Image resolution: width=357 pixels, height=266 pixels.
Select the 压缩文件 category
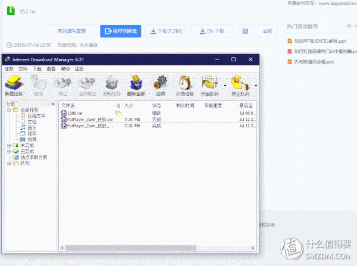(36, 116)
